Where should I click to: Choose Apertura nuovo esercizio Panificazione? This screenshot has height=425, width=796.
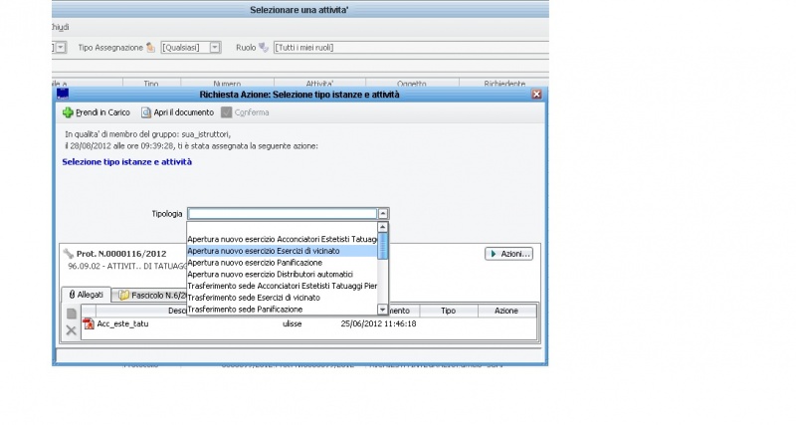pos(283,263)
